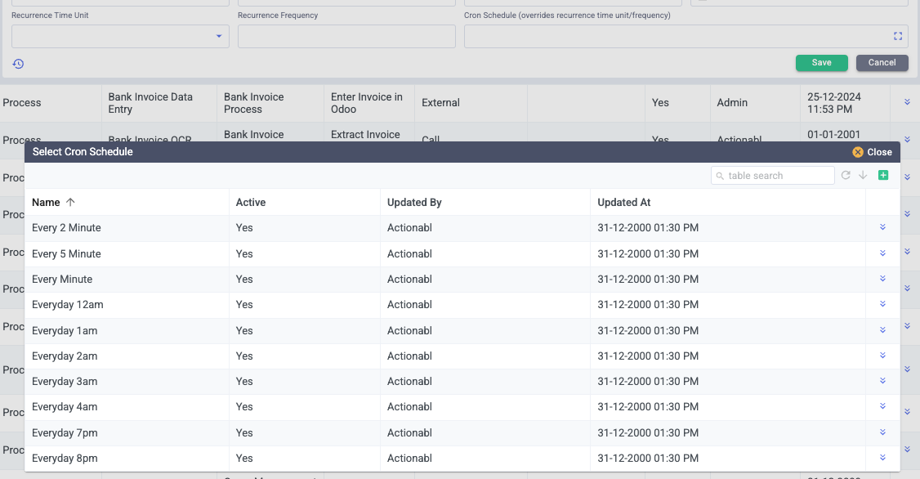Expand the Every 2 Minute row chevron
Image resolution: width=920 pixels, height=479 pixels.
882,227
